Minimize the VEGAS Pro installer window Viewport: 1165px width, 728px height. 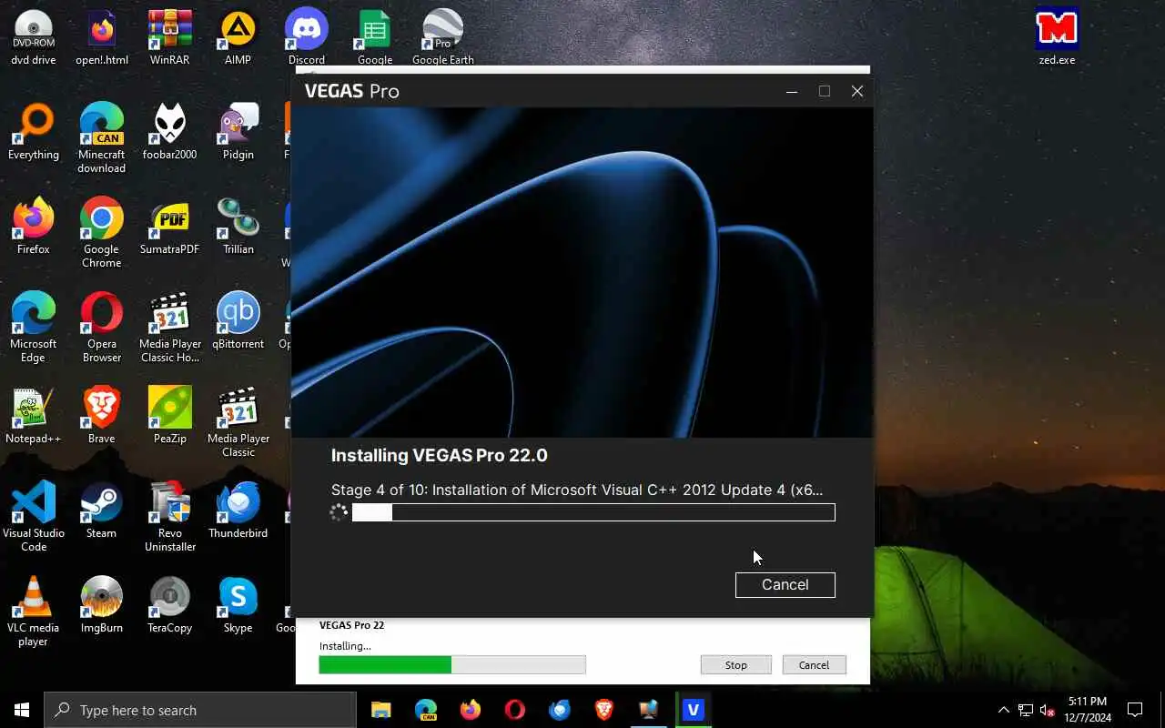pyautogui.click(x=792, y=91)
